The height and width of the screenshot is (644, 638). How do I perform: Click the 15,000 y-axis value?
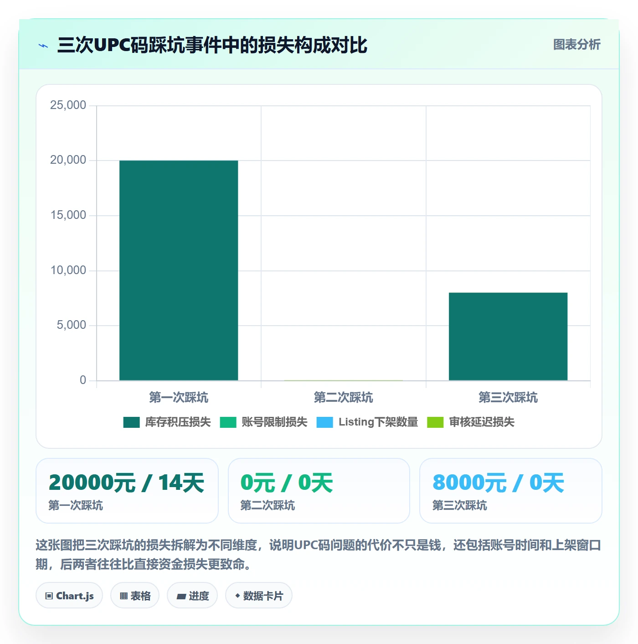pos(68,215)
